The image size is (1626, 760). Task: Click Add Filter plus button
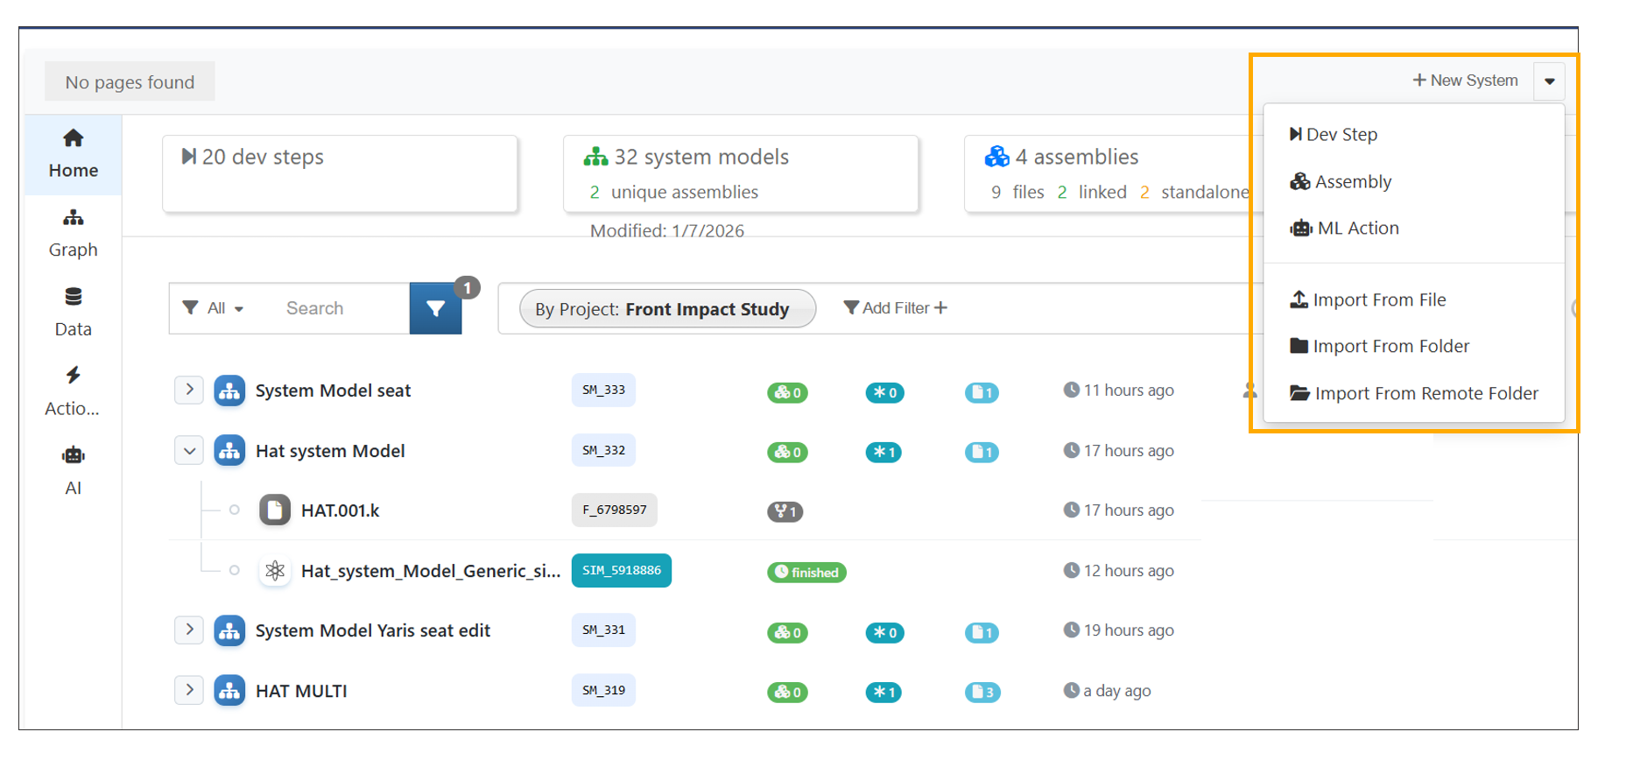pyautogui.click(x=895, y=308)
